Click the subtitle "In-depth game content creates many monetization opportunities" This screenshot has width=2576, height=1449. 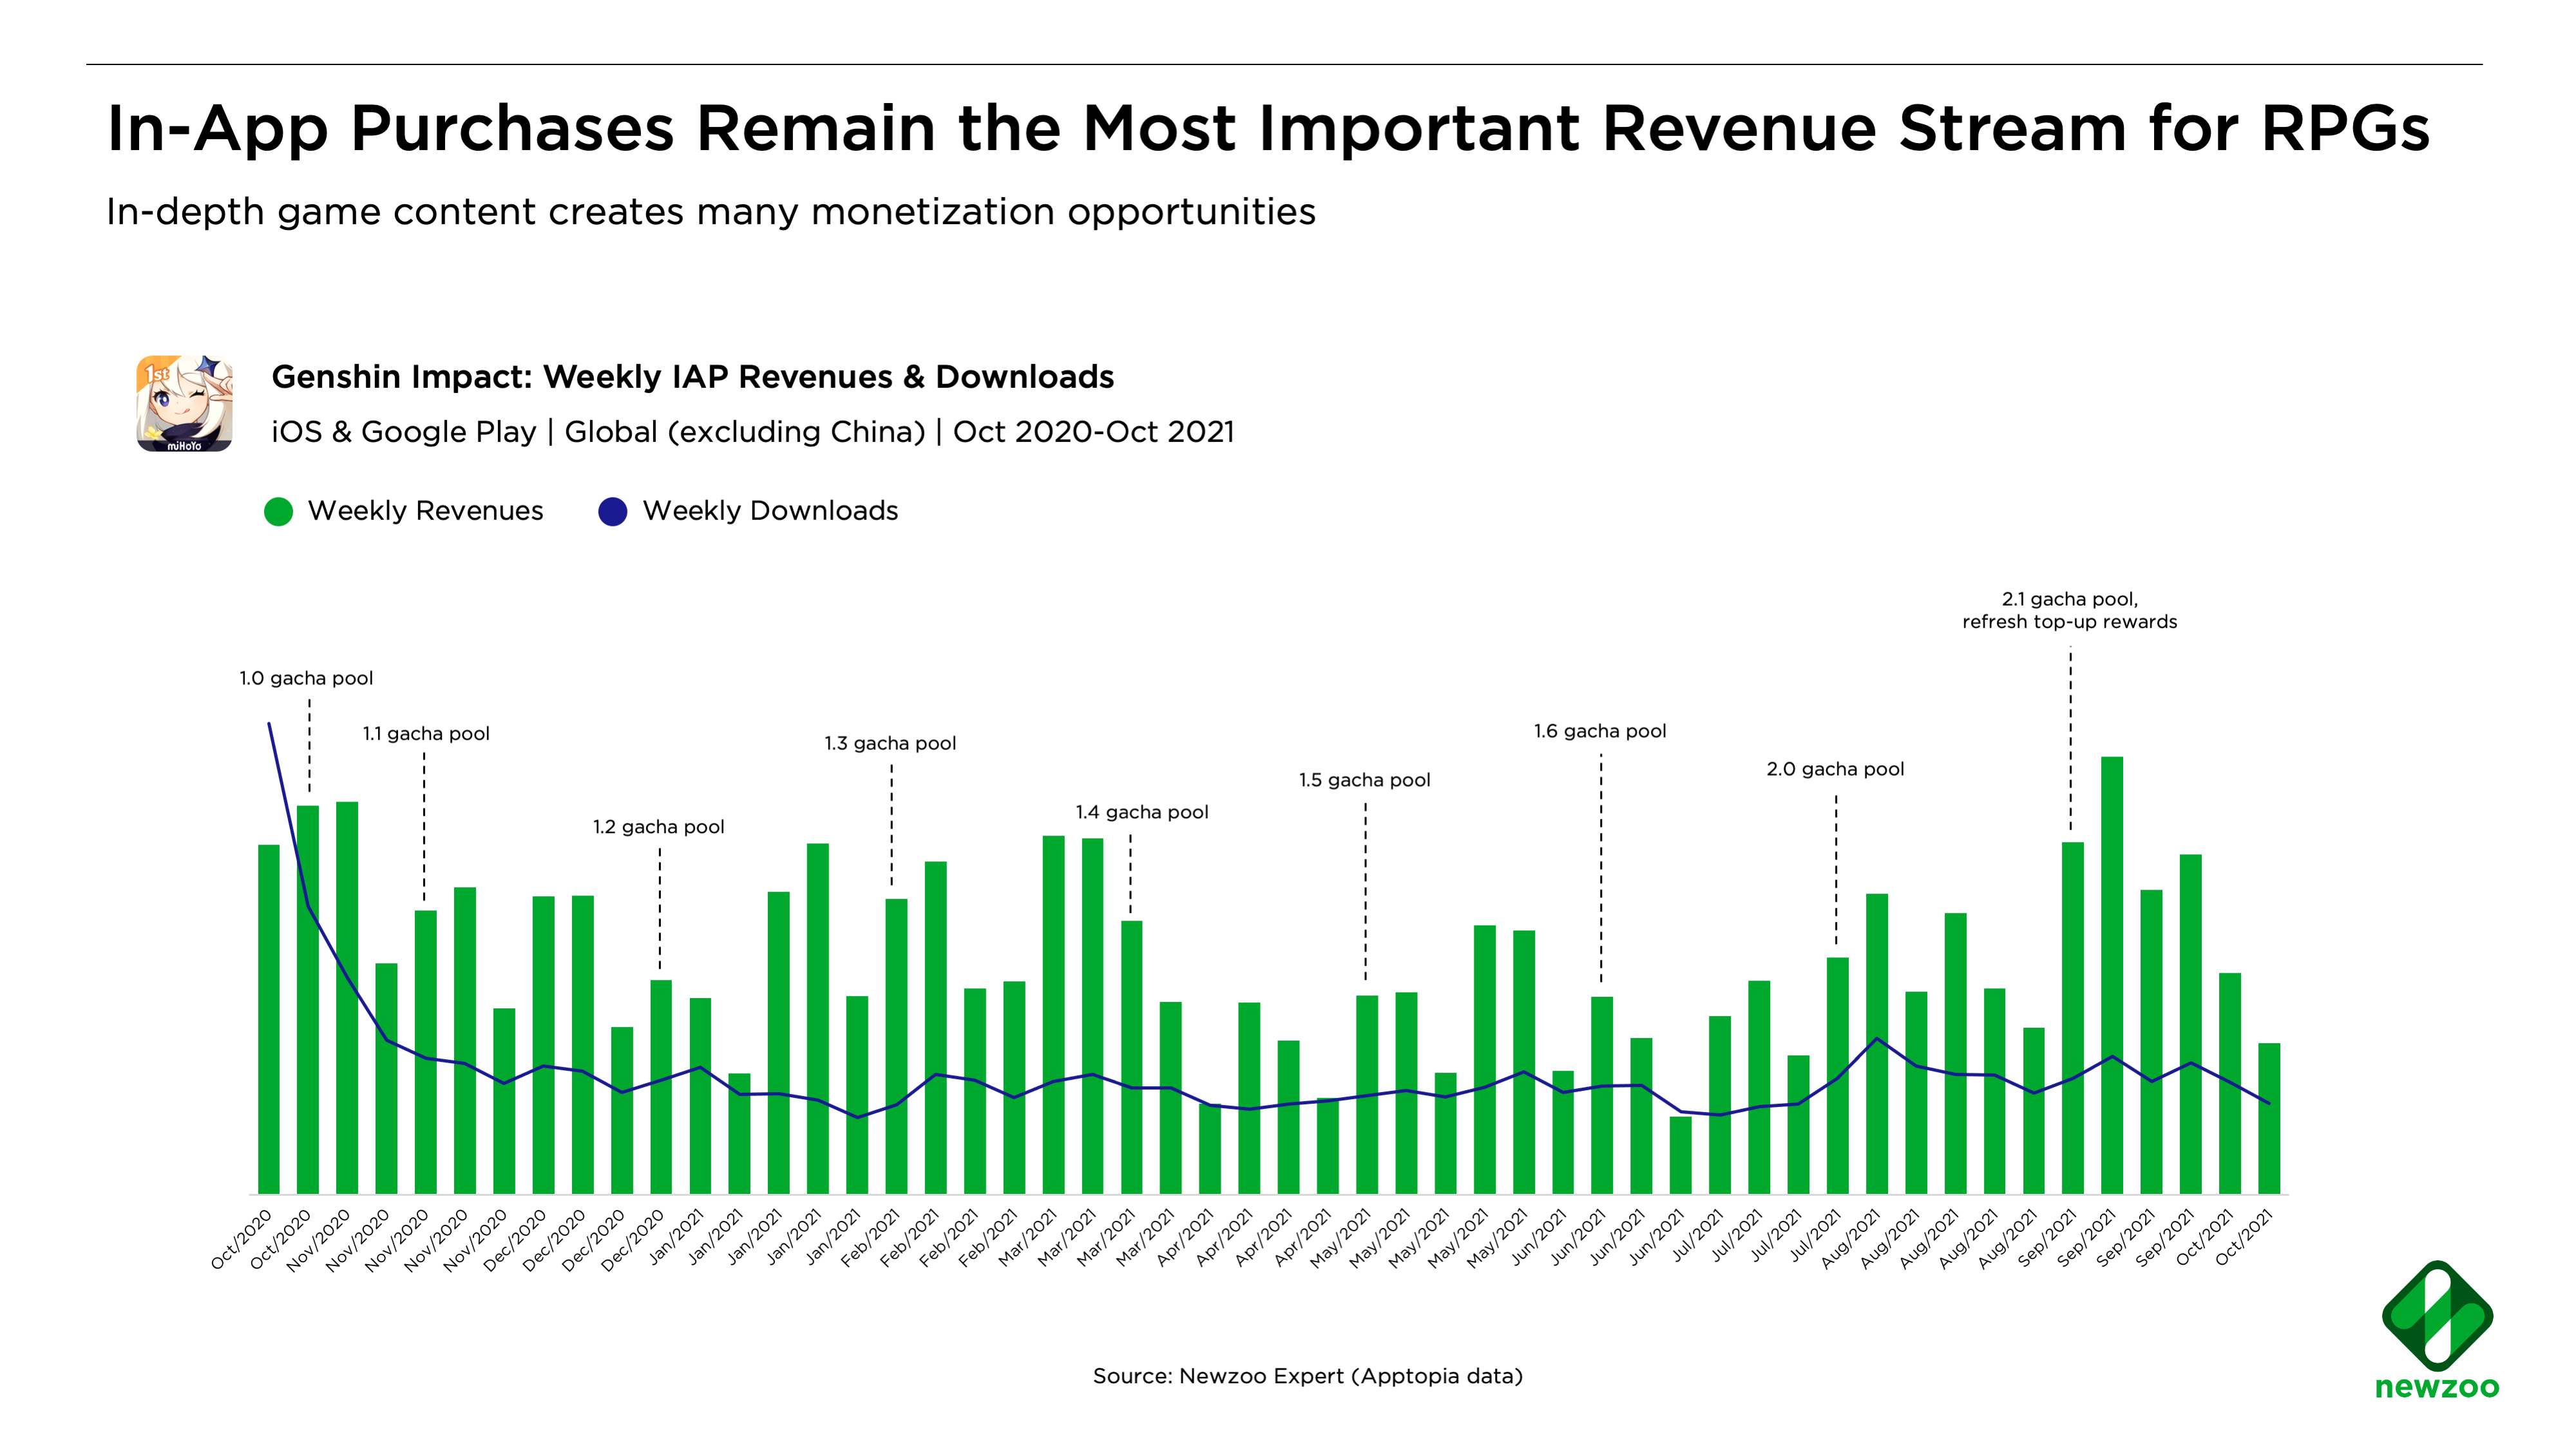pyautogui.click(x=711, y=212)
